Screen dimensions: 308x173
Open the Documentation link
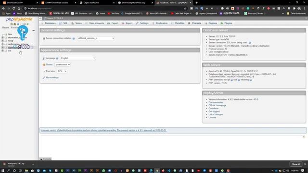click(x=216, y=102)
